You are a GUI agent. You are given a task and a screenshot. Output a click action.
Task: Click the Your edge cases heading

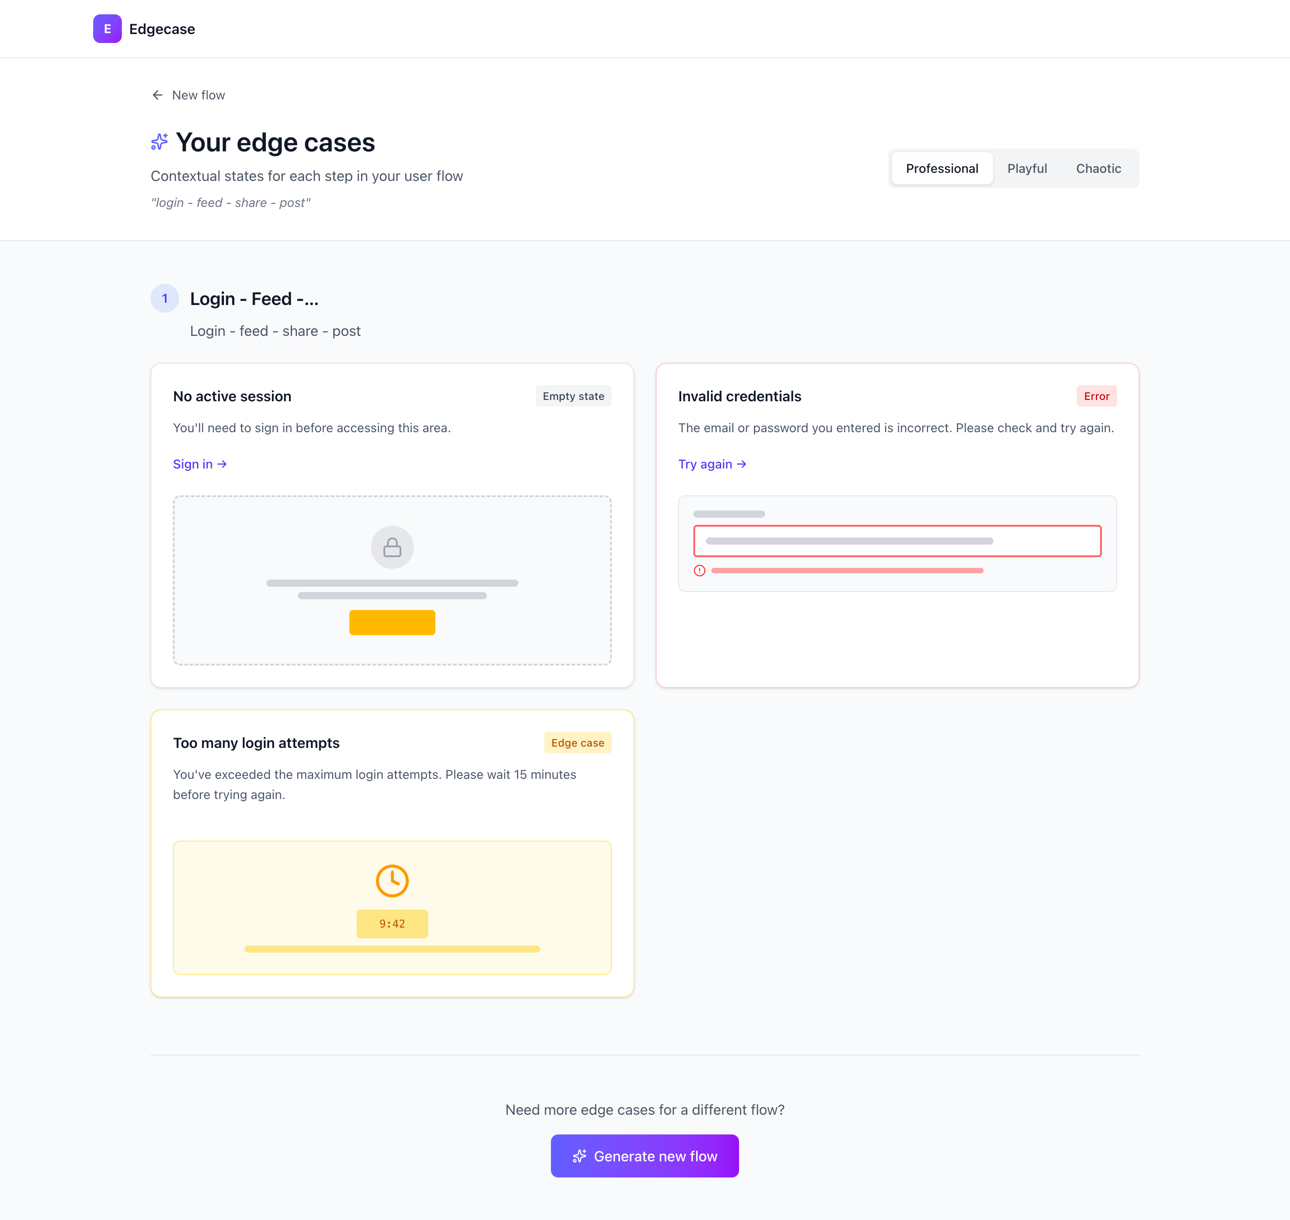click(275, 142)
